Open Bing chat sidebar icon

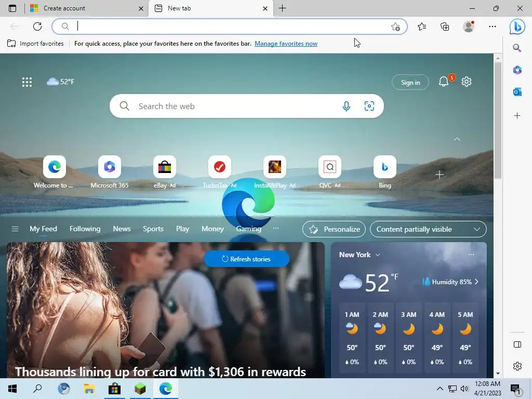click(x=517, y=27)
